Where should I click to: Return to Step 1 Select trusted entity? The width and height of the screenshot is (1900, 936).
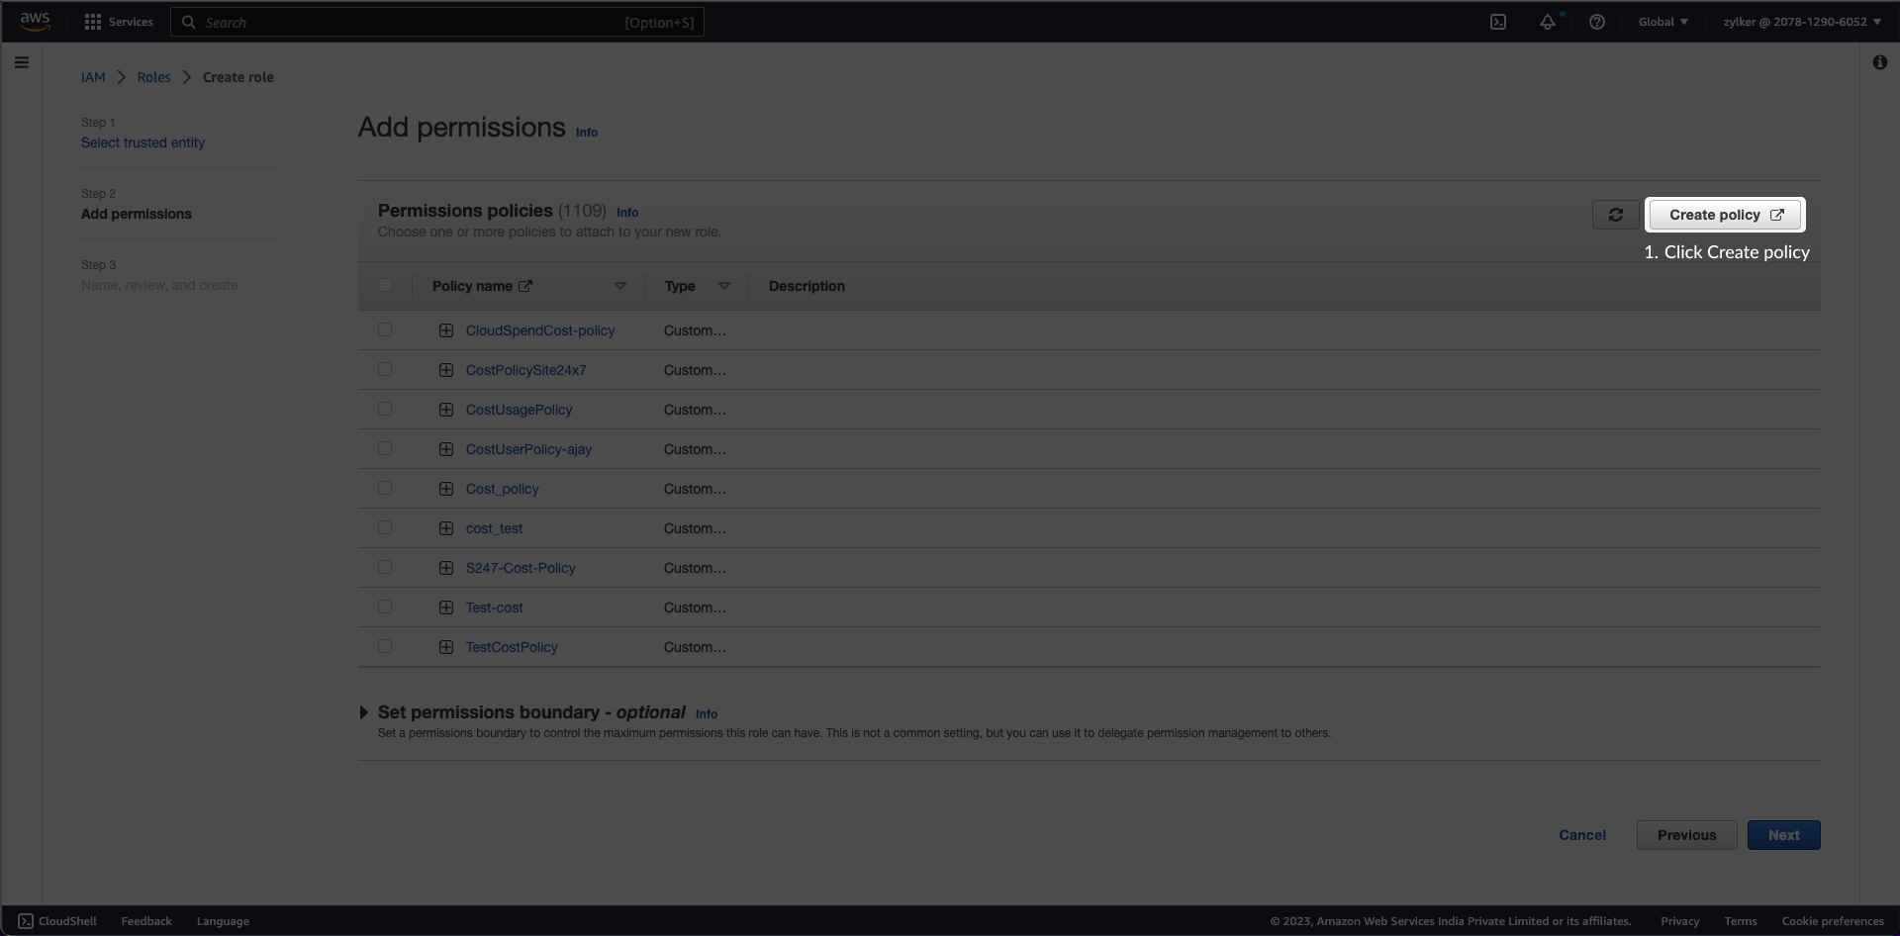coord(142,142)
